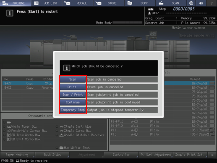This screenshot has height=163, width=217.
Task: Click the clock icon at 08:56
Action: [3, 160]
